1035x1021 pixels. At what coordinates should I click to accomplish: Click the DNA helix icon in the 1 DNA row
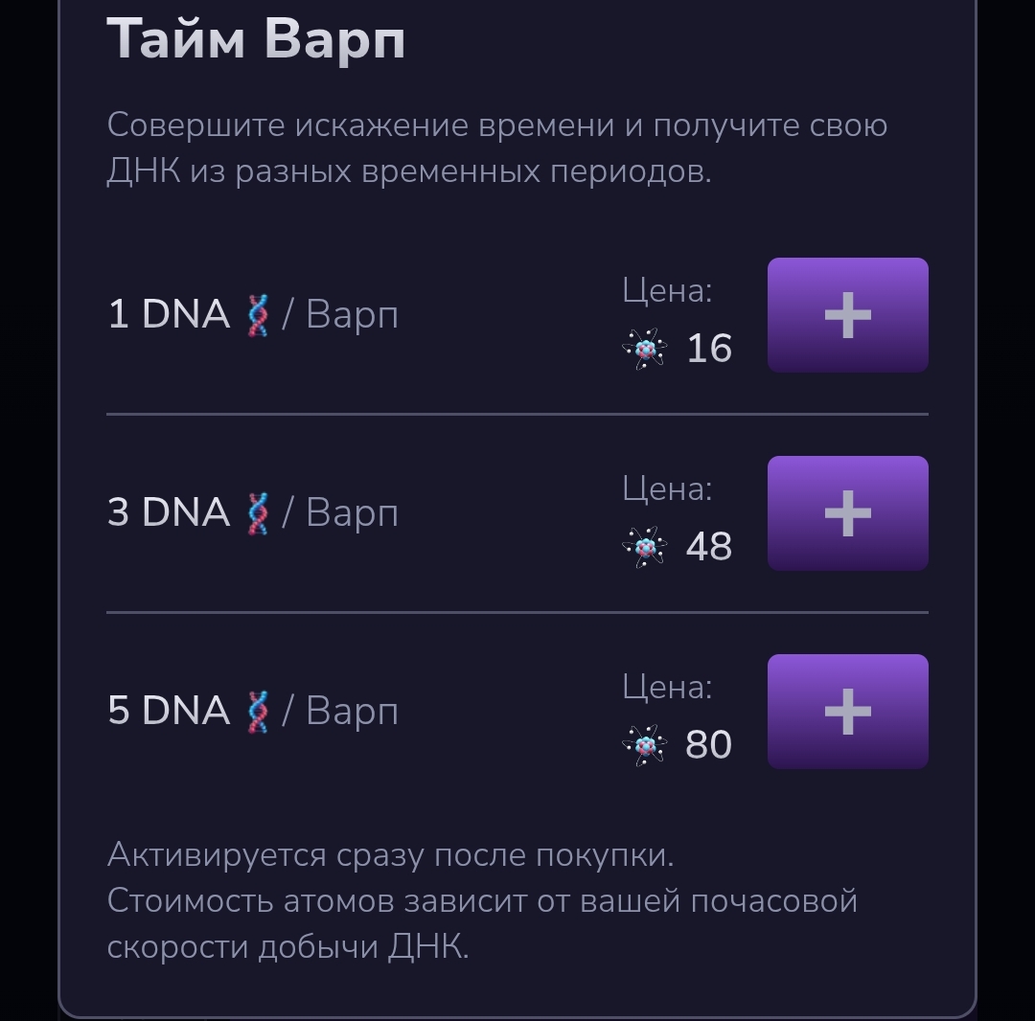coord(257,315)
